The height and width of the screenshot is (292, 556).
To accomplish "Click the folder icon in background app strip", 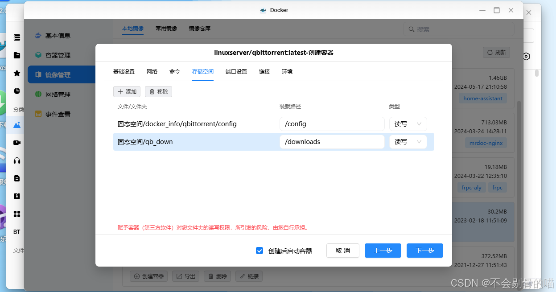I will tap(17, 55).
